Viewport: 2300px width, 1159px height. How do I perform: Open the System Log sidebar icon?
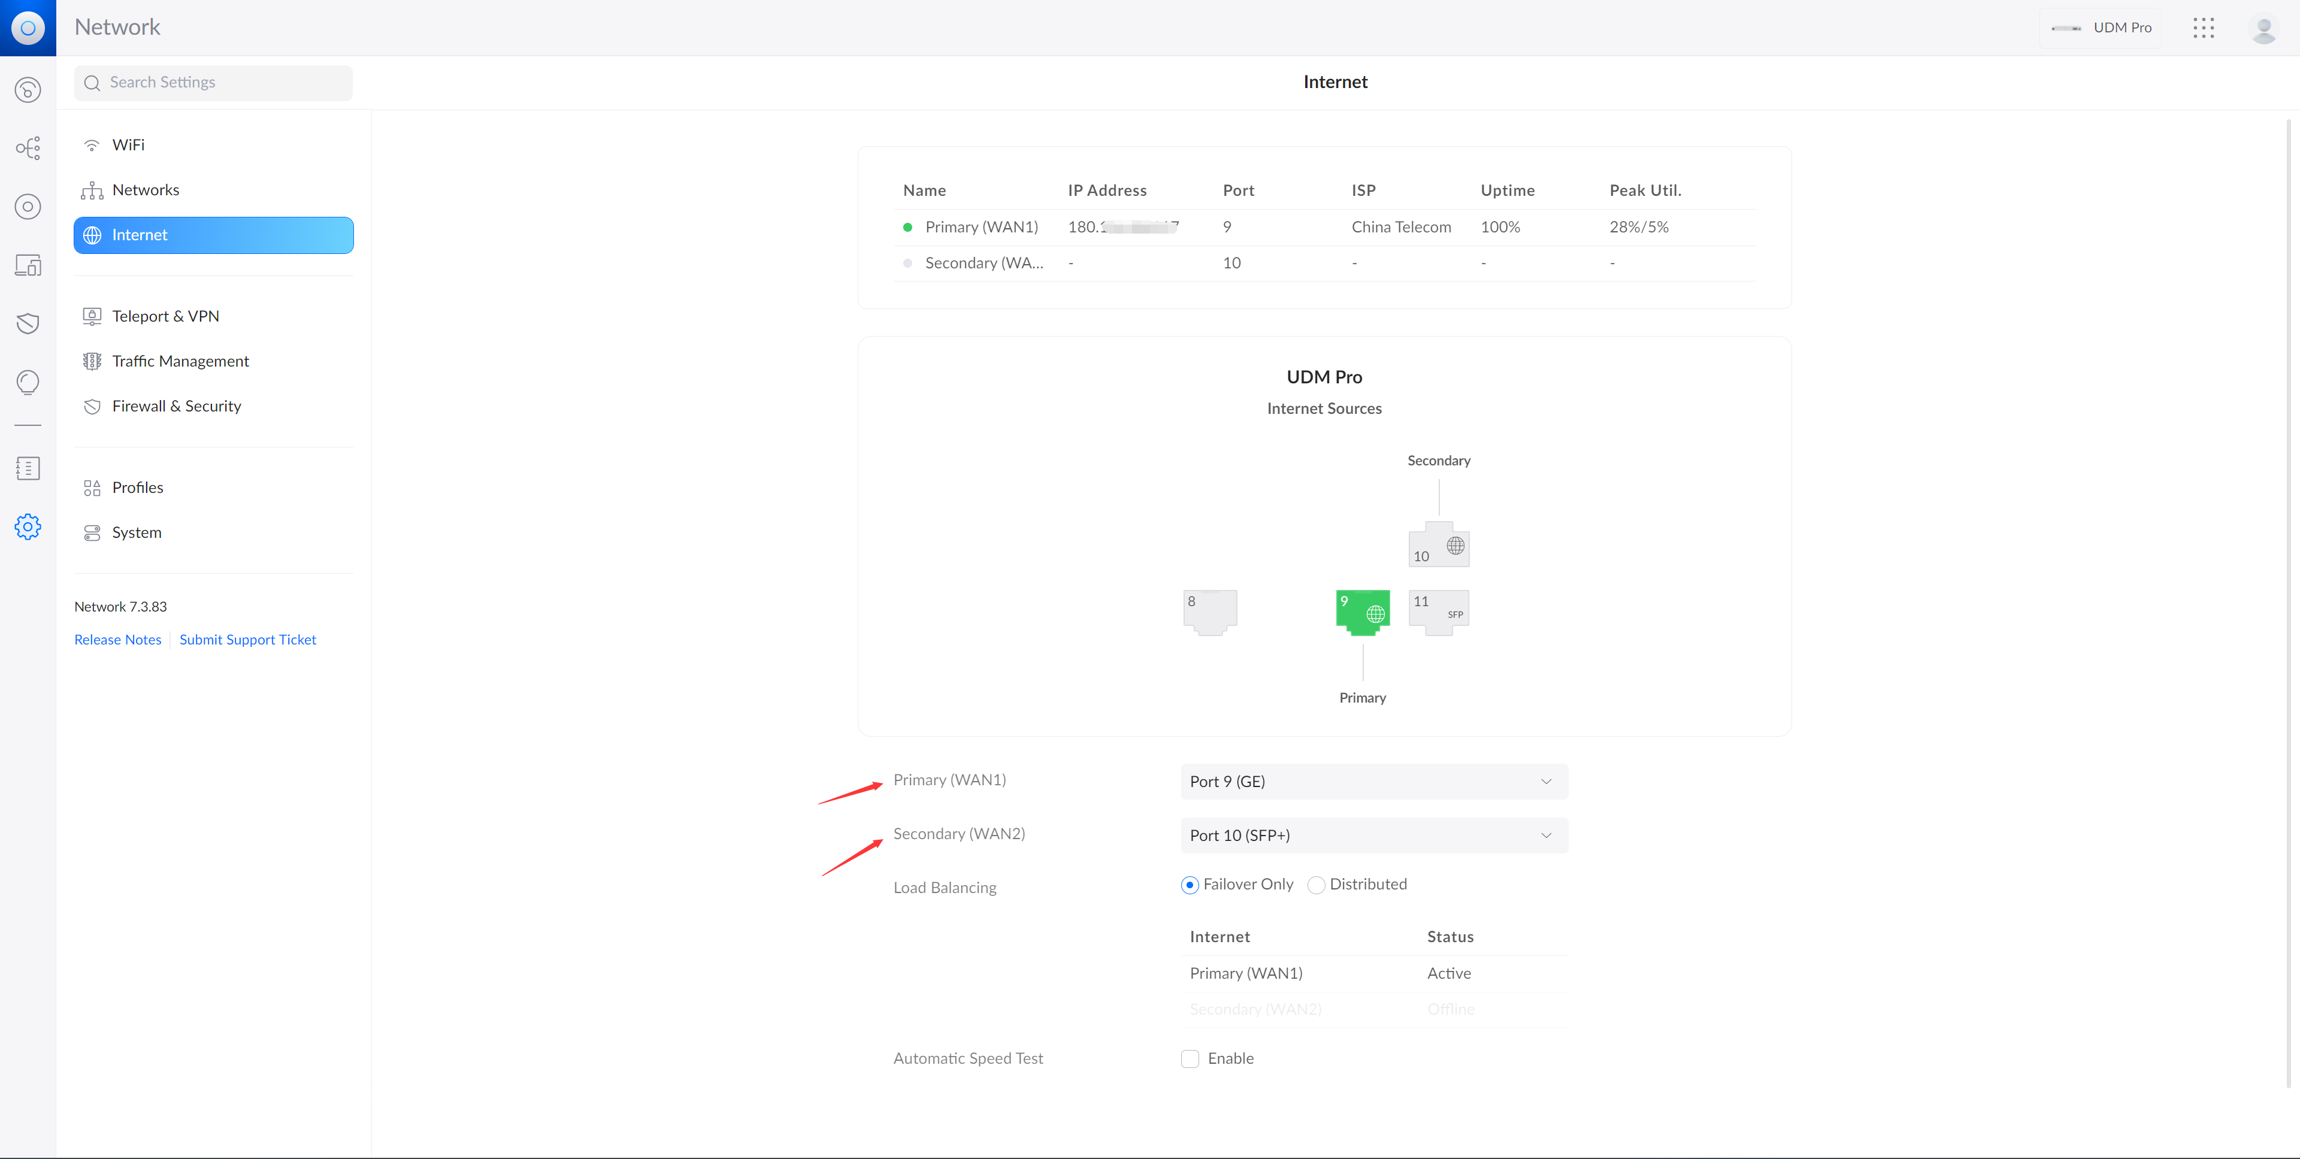click(x=28, y=468)
